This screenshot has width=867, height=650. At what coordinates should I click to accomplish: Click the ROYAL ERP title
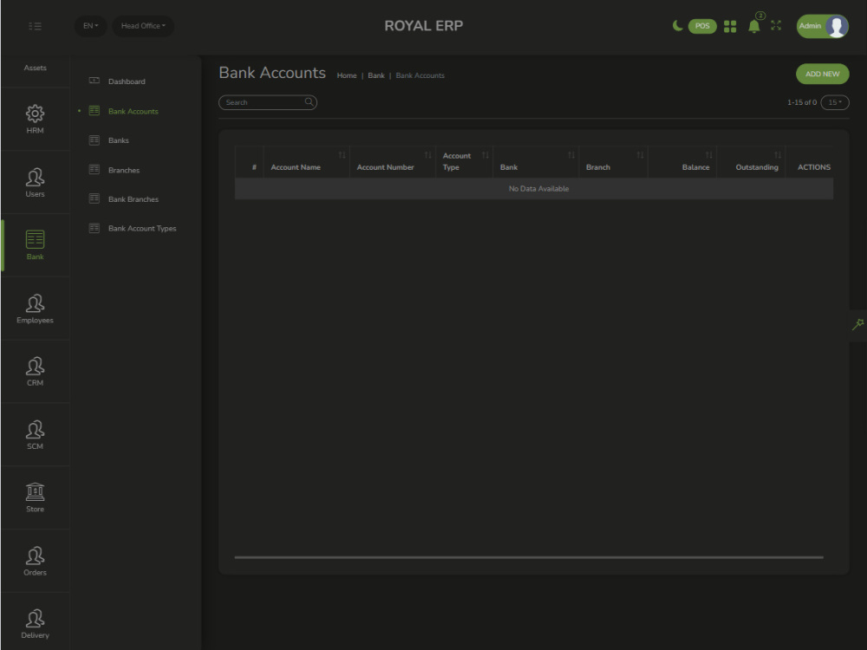[424, 26]
